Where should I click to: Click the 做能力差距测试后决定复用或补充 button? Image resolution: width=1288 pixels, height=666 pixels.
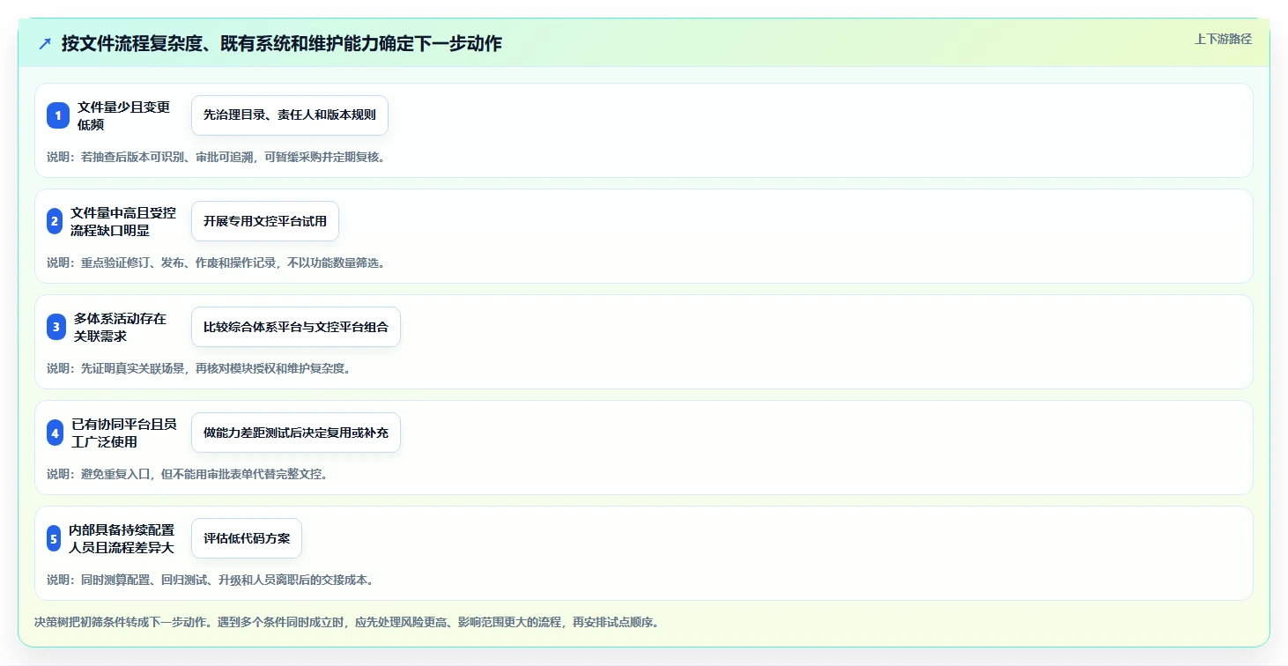(x=296, y=433)
